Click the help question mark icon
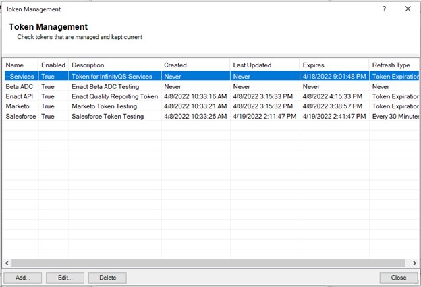Screen dimensions: 421x287 tap(385, 9)
